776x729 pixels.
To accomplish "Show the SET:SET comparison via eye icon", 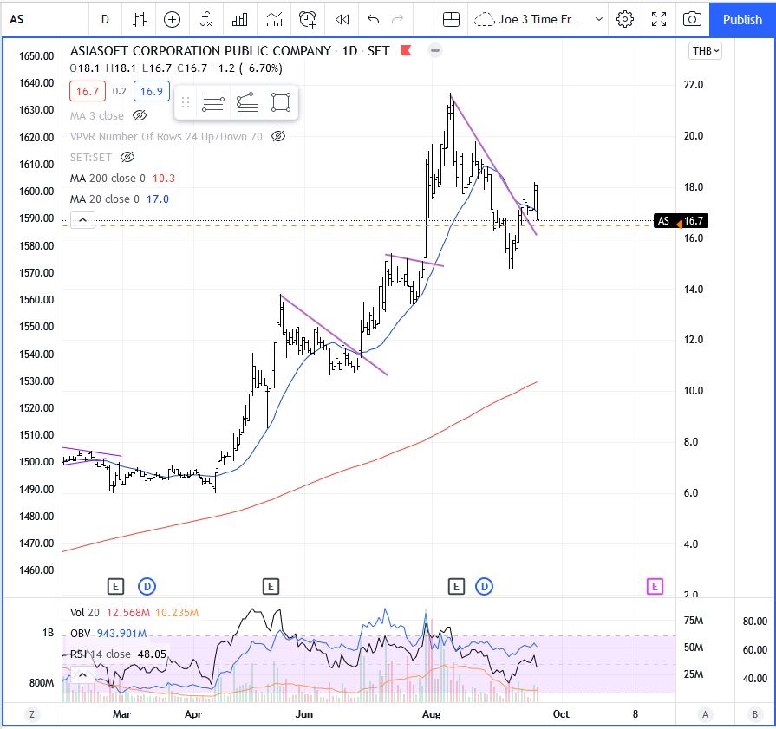I will (127, 158).
